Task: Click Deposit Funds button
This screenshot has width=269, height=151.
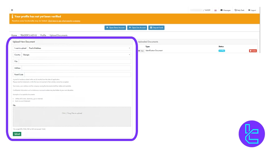Action: tap(156, 27)
